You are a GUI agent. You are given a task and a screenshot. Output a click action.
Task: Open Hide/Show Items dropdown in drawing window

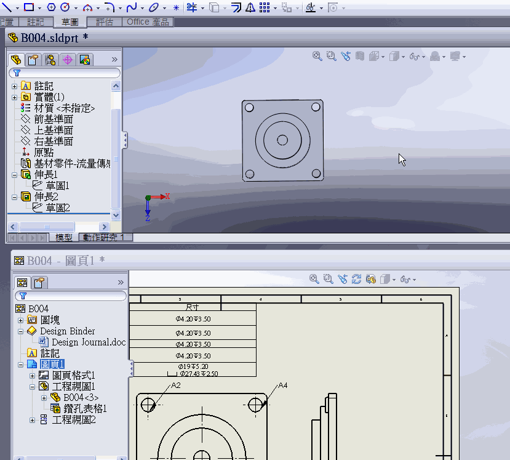pos(414,280)
